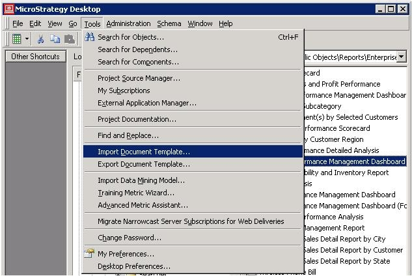The image size is (412, 276).
Task: Click the Other Shortcuts button
Action: click(35, 57)
